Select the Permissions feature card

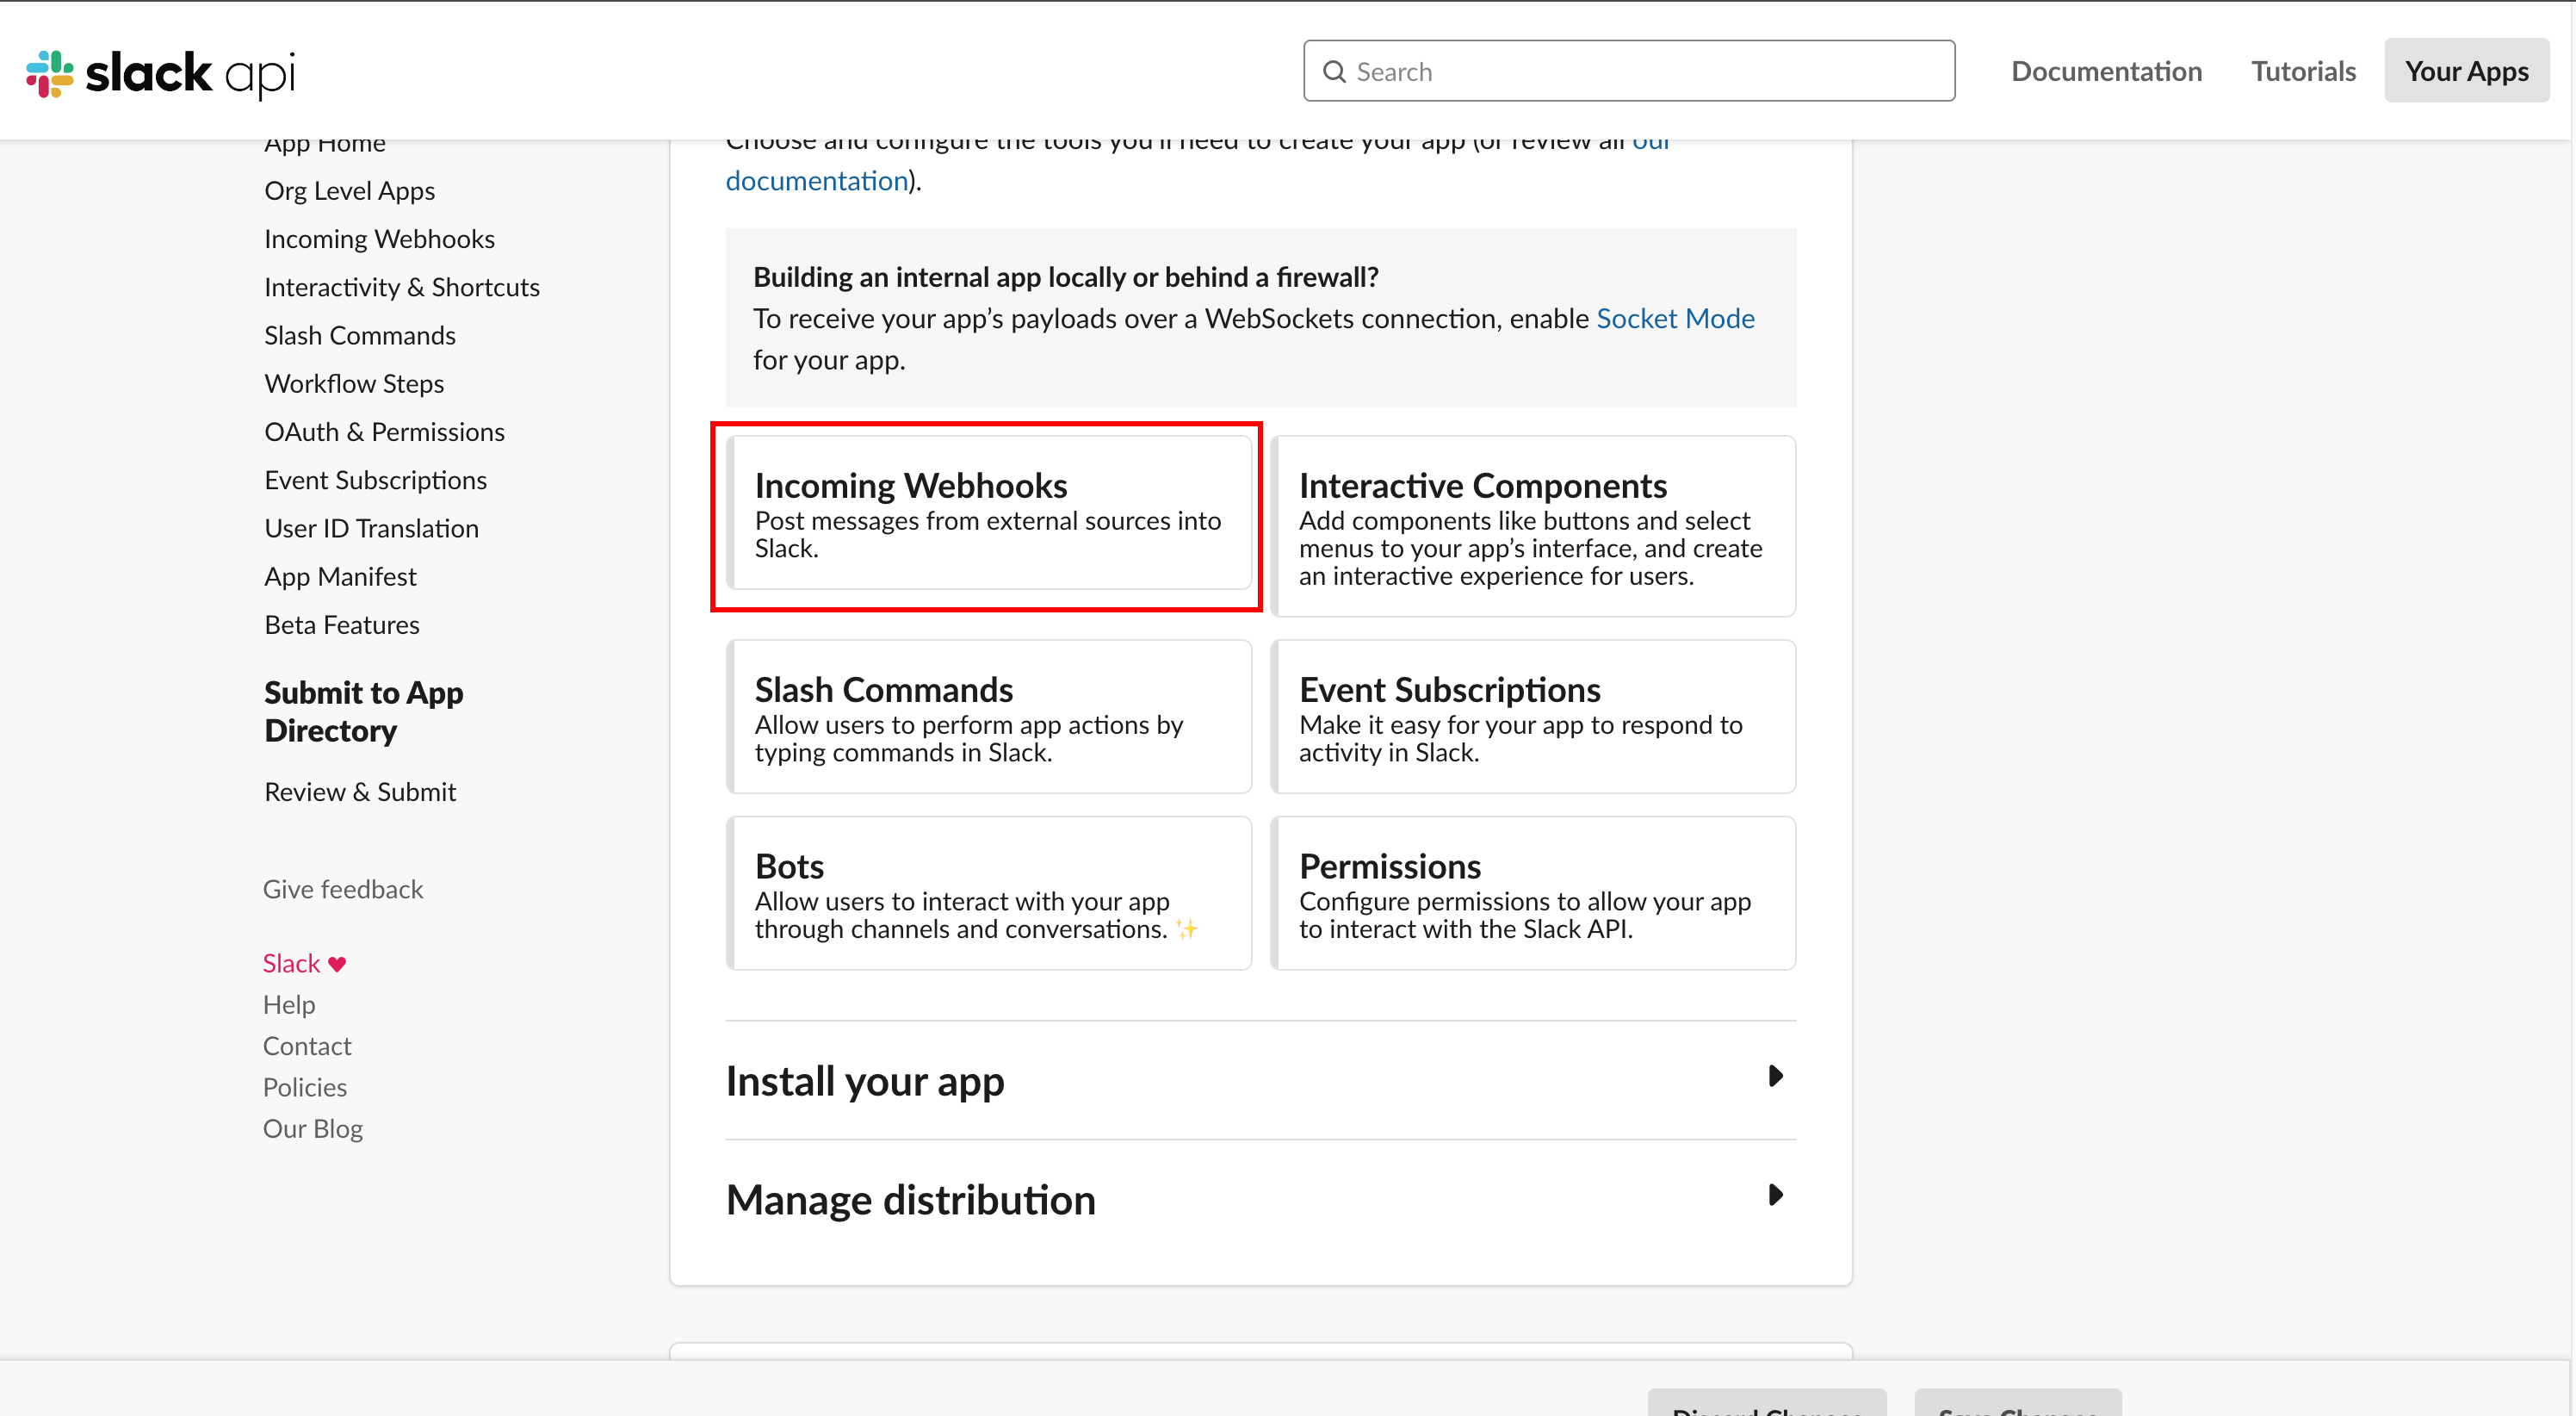tap(1533, 892)
